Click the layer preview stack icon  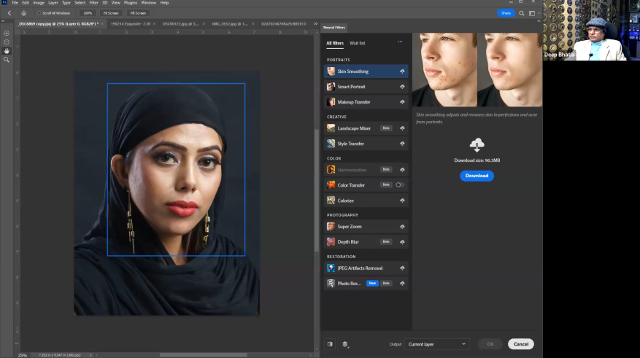[x=345, y=344]
